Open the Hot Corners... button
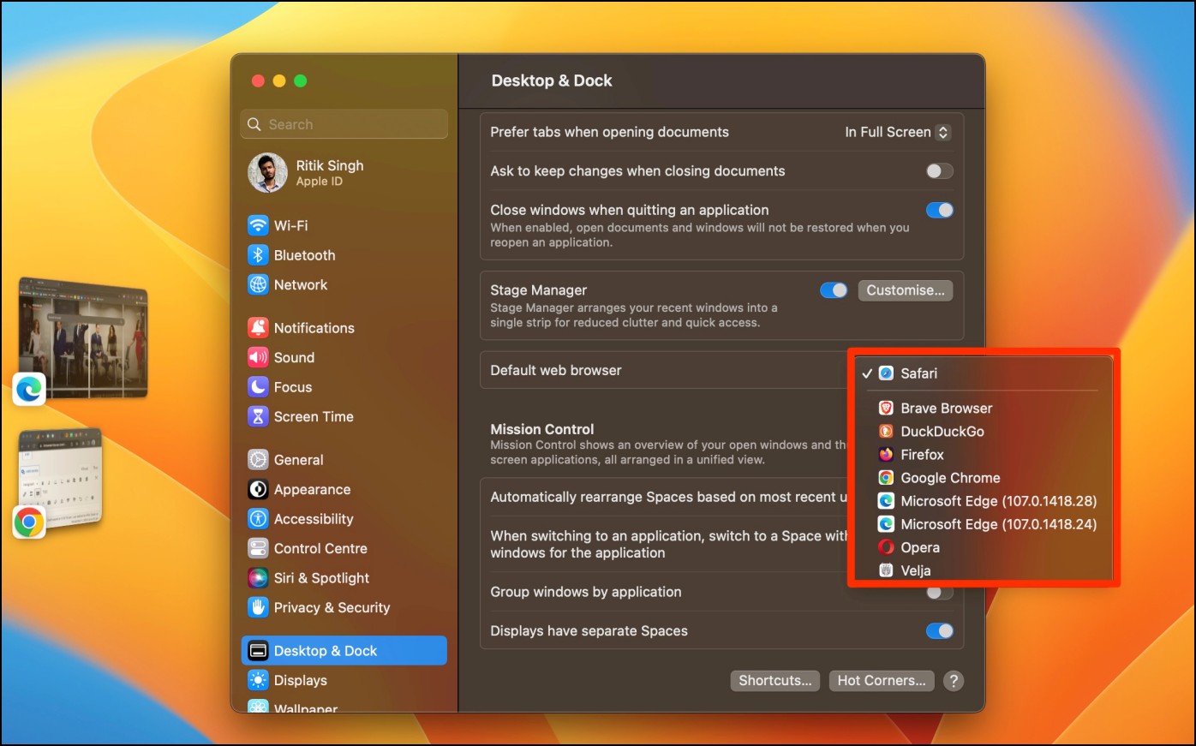Image resolution: width=1196 pixels, height=746 pixels. (x=882, y=681)
